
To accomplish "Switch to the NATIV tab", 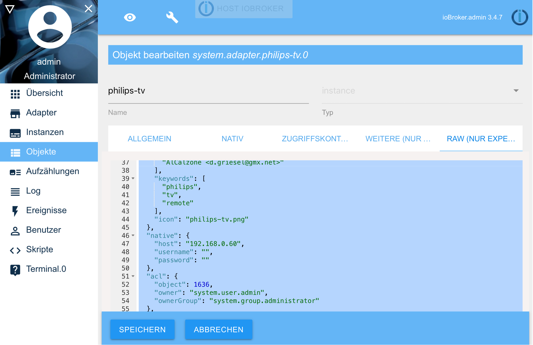I will 232,139.
